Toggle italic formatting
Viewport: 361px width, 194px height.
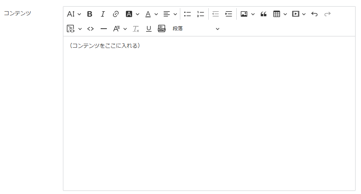[103, 14]
